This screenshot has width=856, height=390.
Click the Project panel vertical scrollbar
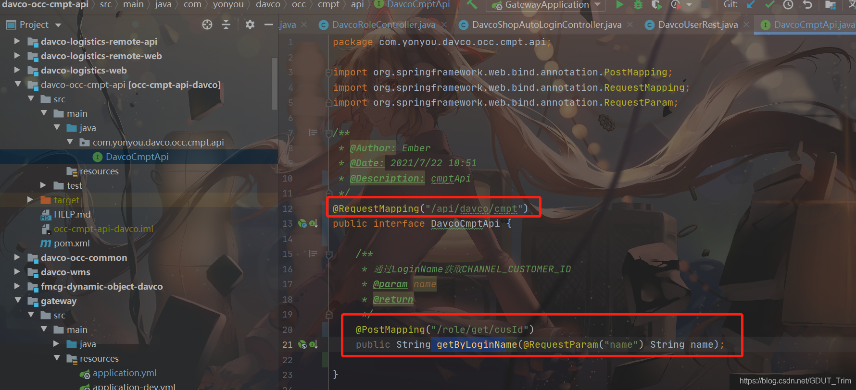coord(275,83)
